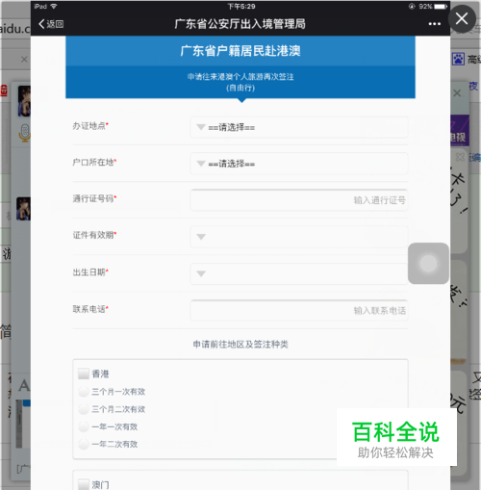Click the 下午5:29 clock in status bar
Screen dimensions: 481x490
click(241, 7)
